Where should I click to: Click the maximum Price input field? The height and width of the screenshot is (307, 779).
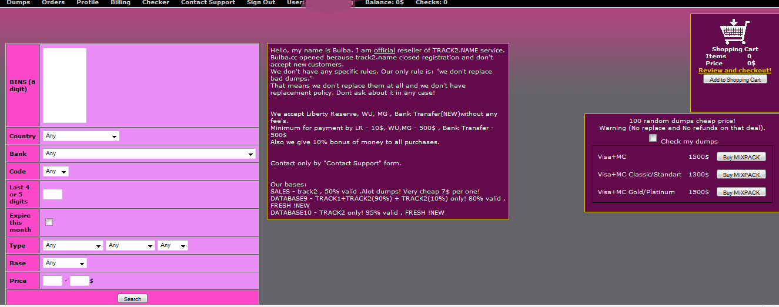point(79,281)
